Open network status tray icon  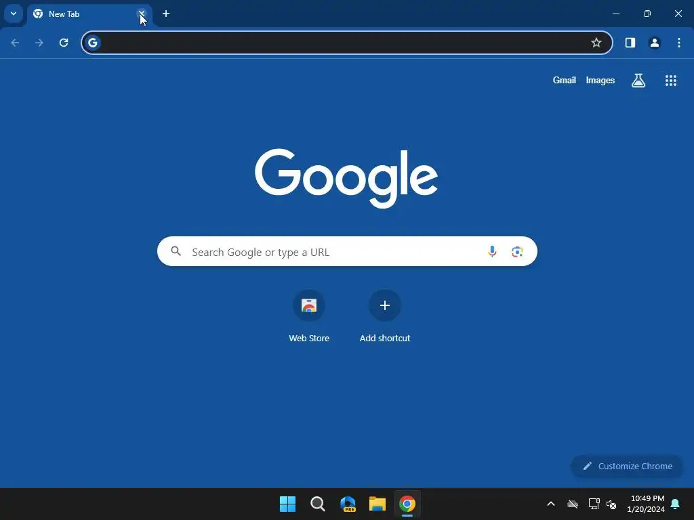(x=594, y=504)
